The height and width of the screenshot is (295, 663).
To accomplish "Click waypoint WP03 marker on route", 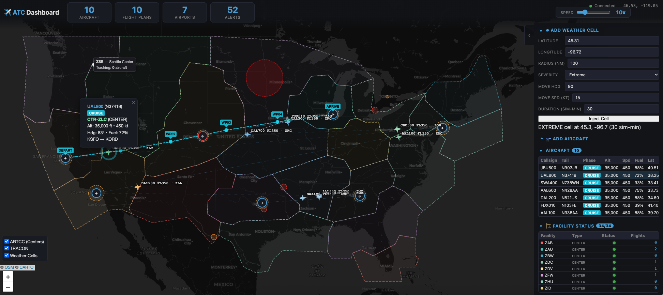I will point(226,130).
